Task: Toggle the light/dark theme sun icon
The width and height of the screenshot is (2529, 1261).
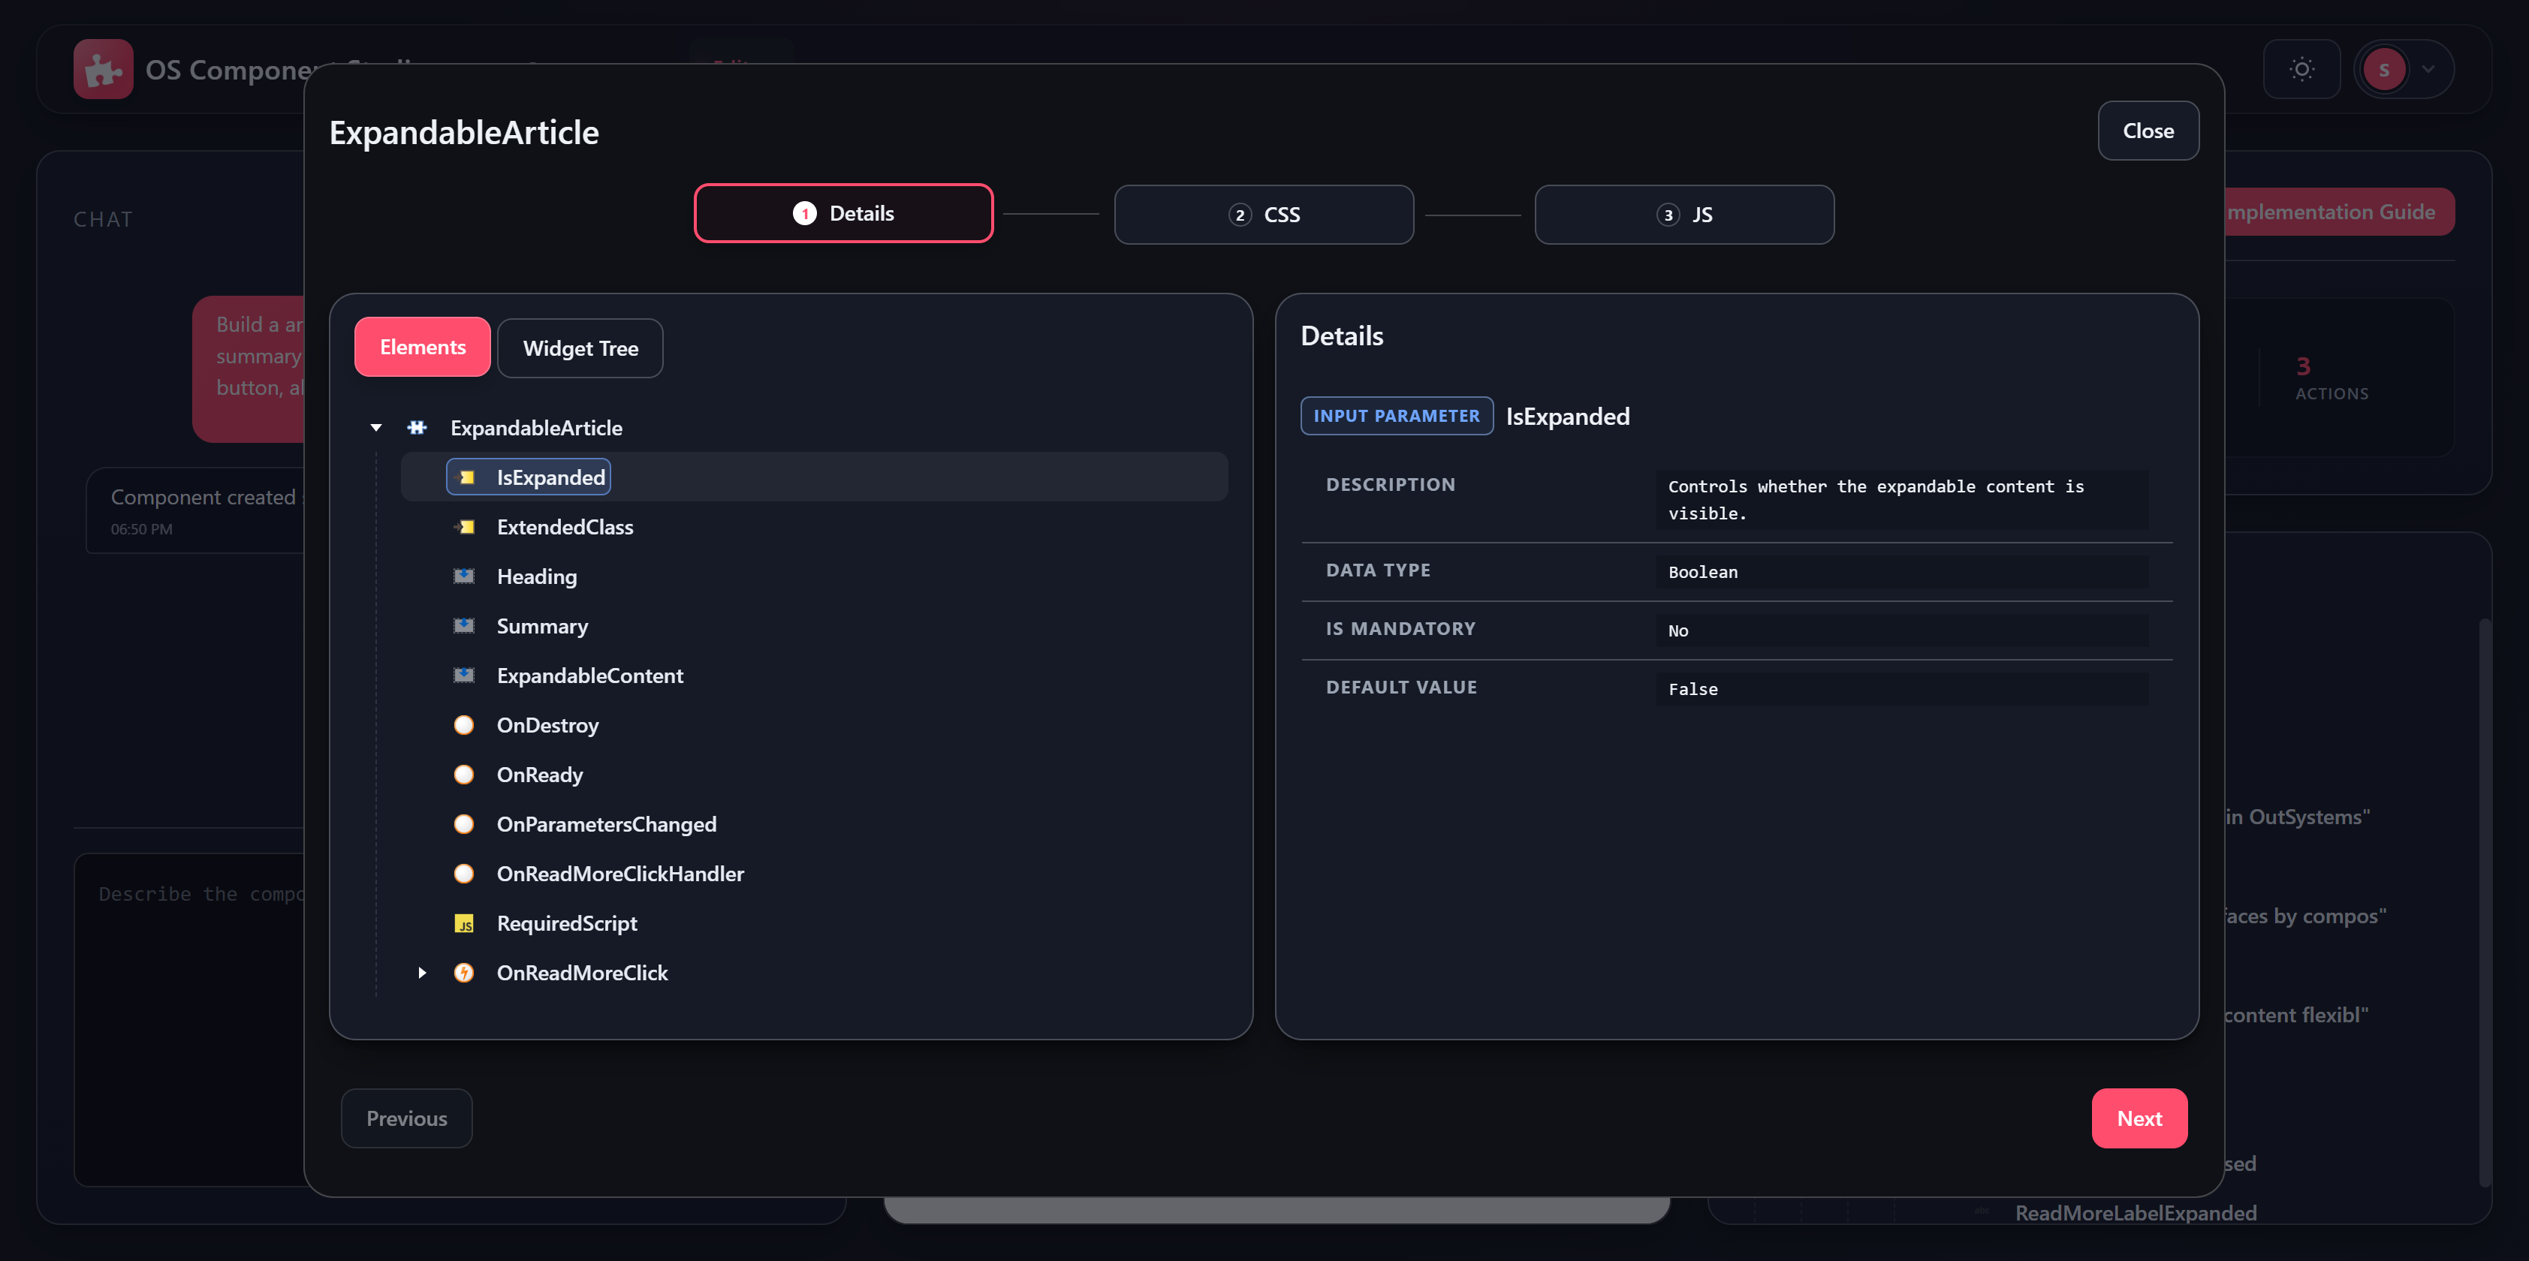Action: coord(2301,69)
